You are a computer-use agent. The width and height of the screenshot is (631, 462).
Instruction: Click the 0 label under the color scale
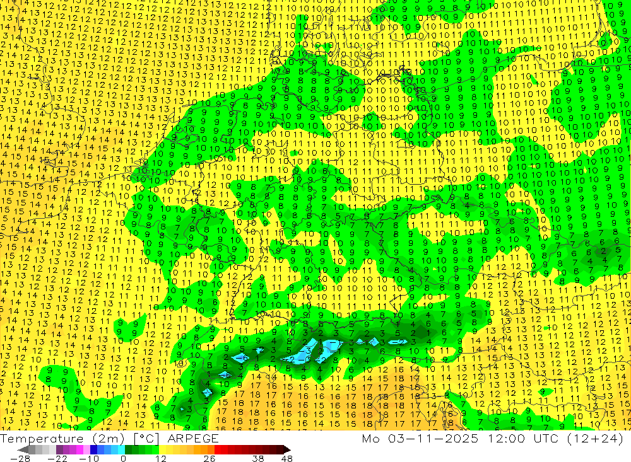tap(123, 458)
